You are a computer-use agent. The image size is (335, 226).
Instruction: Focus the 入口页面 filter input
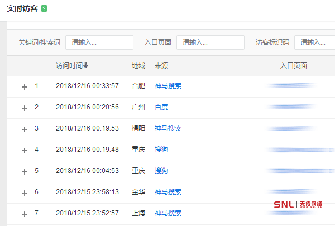click(210, 42)
